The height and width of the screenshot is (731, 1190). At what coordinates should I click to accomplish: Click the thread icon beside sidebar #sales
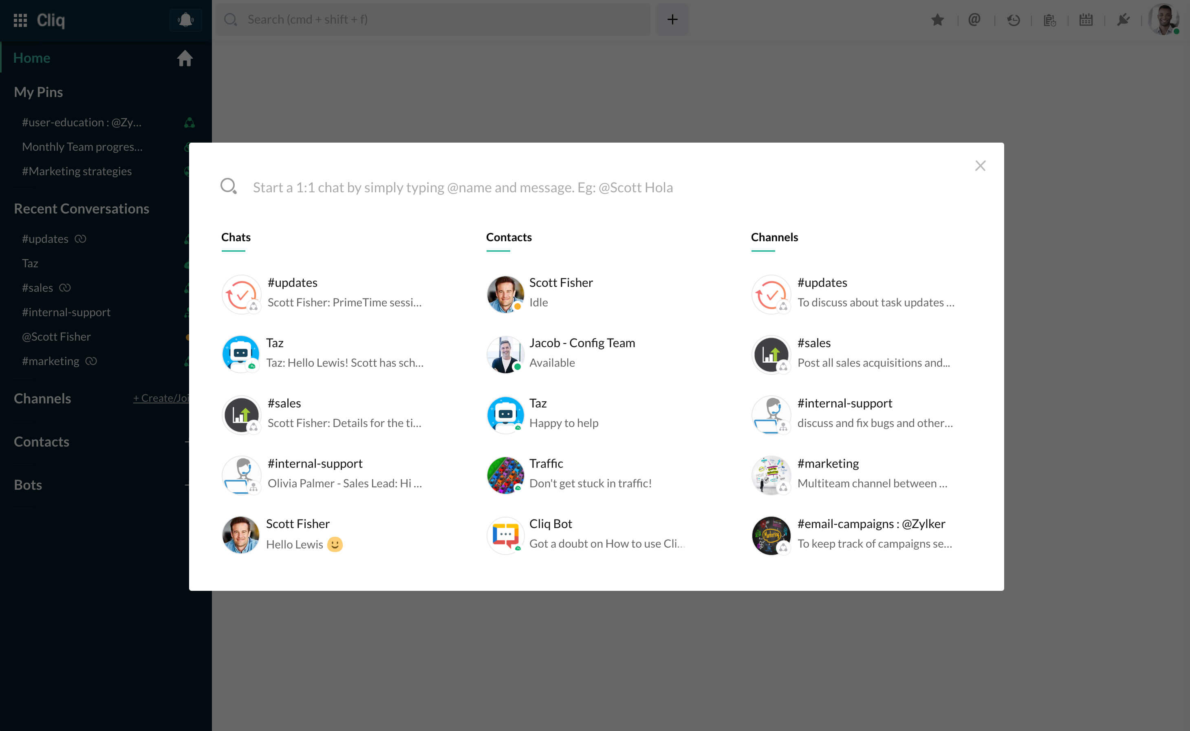coord(65,287)
